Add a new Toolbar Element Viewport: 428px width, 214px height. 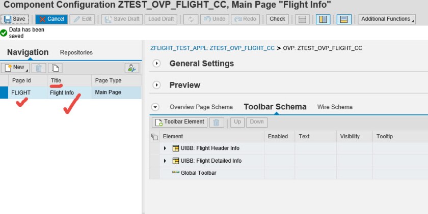click(x=179, y=122)
